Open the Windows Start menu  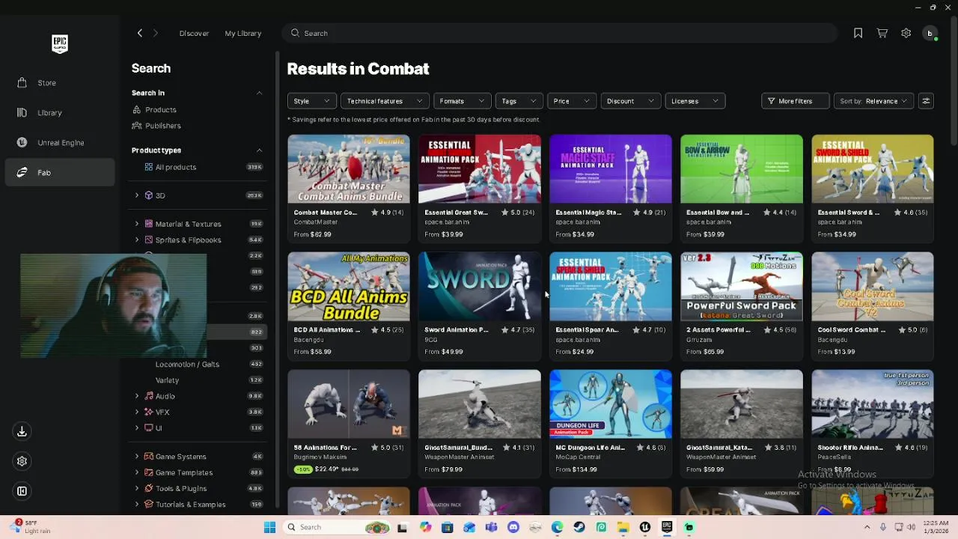coord(269,527)
